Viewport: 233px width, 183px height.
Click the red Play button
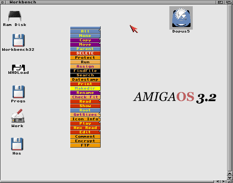click(x=85, y=123)
